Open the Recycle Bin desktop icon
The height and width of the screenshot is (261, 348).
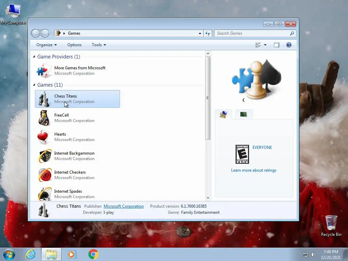(x=331, y=226)
